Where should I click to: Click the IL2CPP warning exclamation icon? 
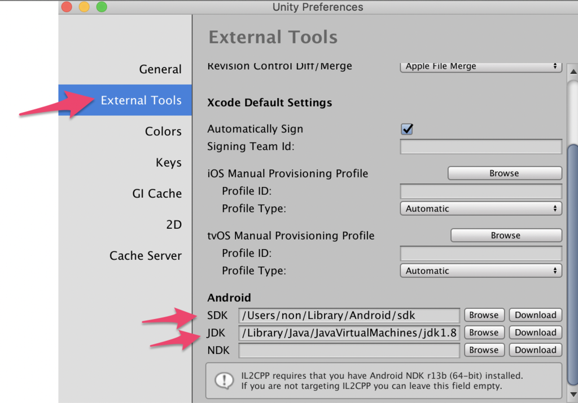point(224,380)
